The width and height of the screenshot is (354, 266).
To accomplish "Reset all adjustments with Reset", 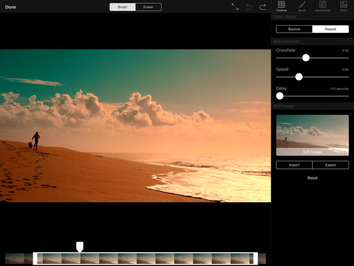I will (x=312, y=178).
